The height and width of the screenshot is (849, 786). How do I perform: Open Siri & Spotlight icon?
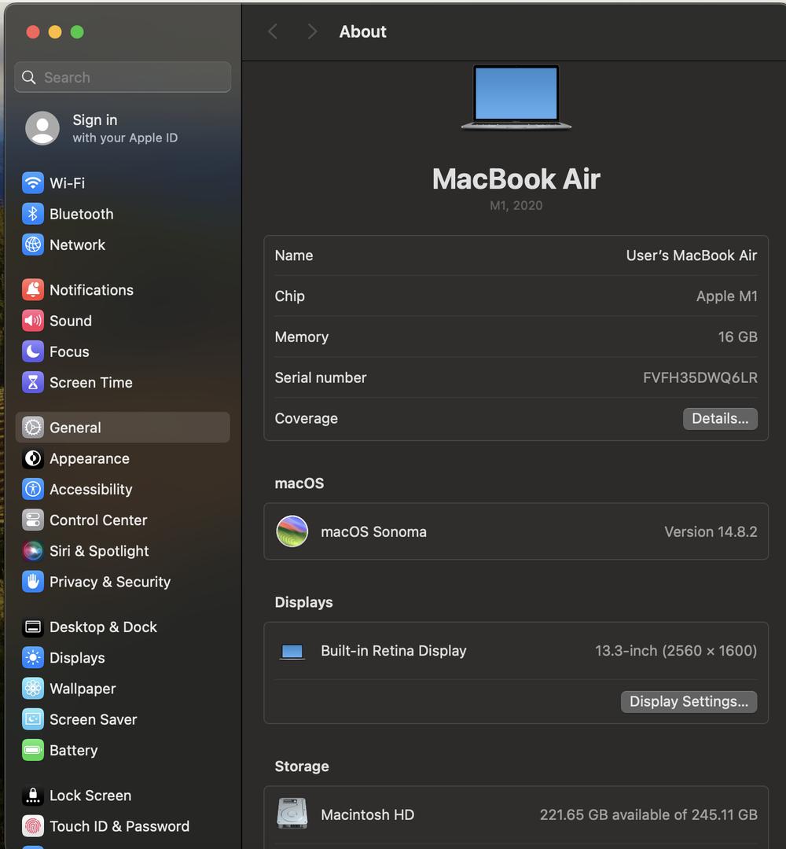[33, 551]
